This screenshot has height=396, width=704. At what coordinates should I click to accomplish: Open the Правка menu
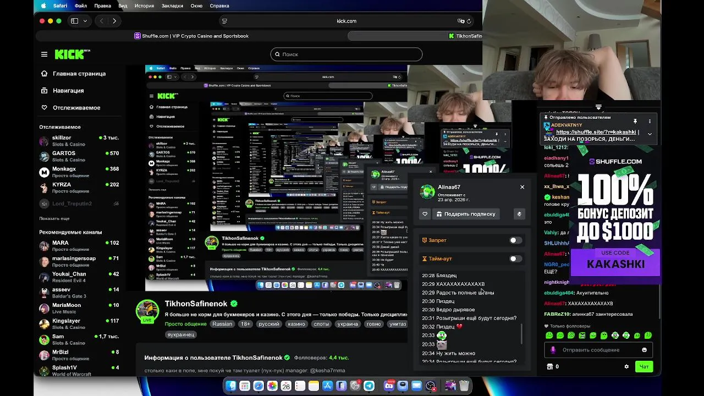[103, 5]
